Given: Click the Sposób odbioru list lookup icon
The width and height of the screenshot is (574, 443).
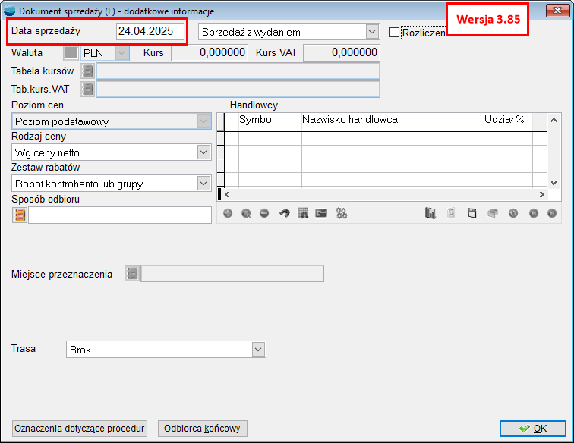Looking at the screenshot, I should (20, 215).
